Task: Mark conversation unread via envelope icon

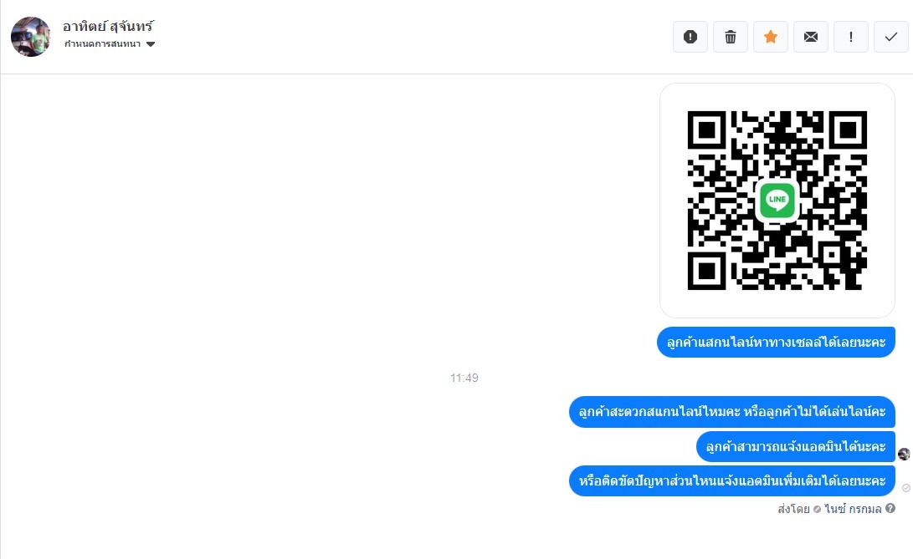Action: [811, 37]
